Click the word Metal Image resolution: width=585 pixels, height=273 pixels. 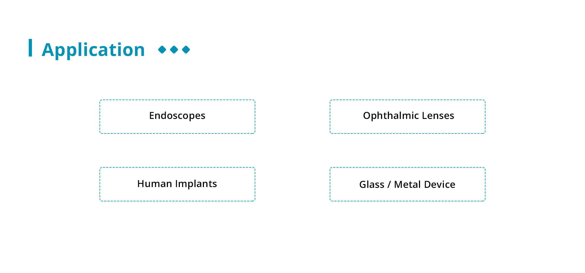(407, 185)
